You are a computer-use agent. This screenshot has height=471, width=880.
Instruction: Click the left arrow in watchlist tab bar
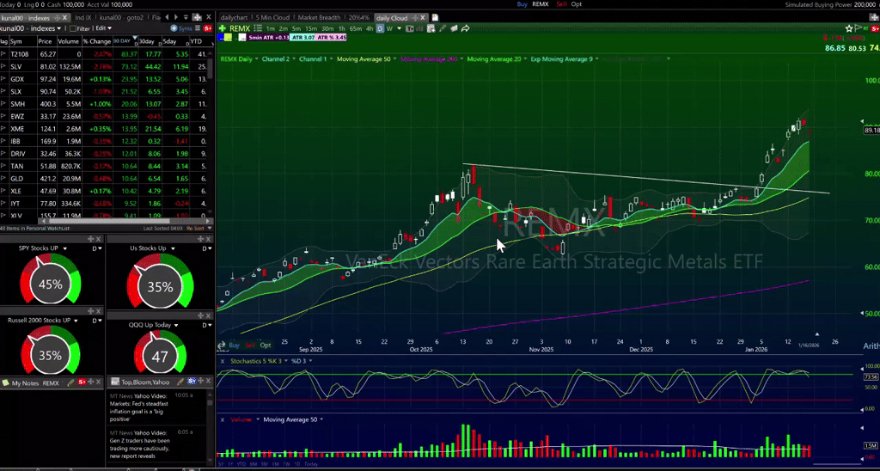[167, 17]
